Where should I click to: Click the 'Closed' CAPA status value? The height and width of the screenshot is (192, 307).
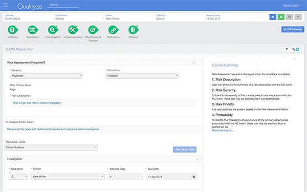tap(59, 19)
